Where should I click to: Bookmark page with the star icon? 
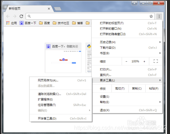pos(151,16)
